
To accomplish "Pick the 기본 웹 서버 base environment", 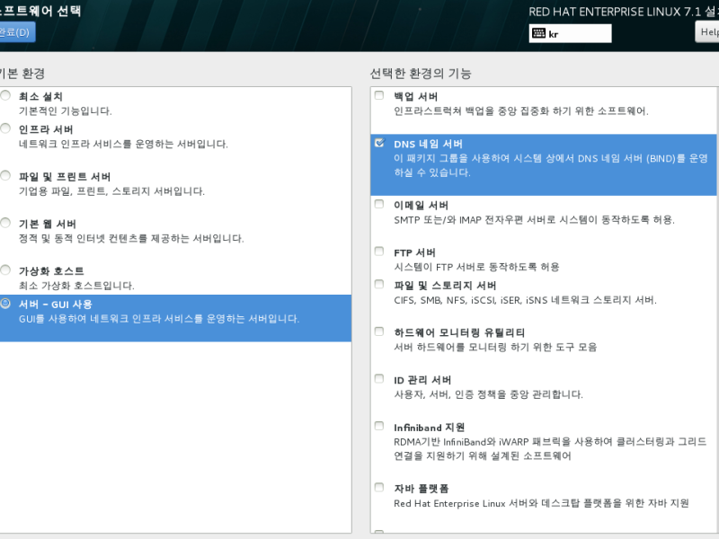I will click(5, 223).
